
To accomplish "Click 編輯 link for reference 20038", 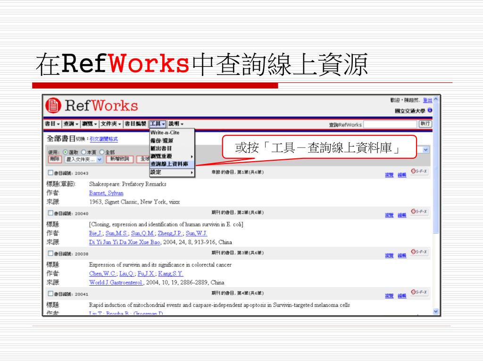I will 402,255.
